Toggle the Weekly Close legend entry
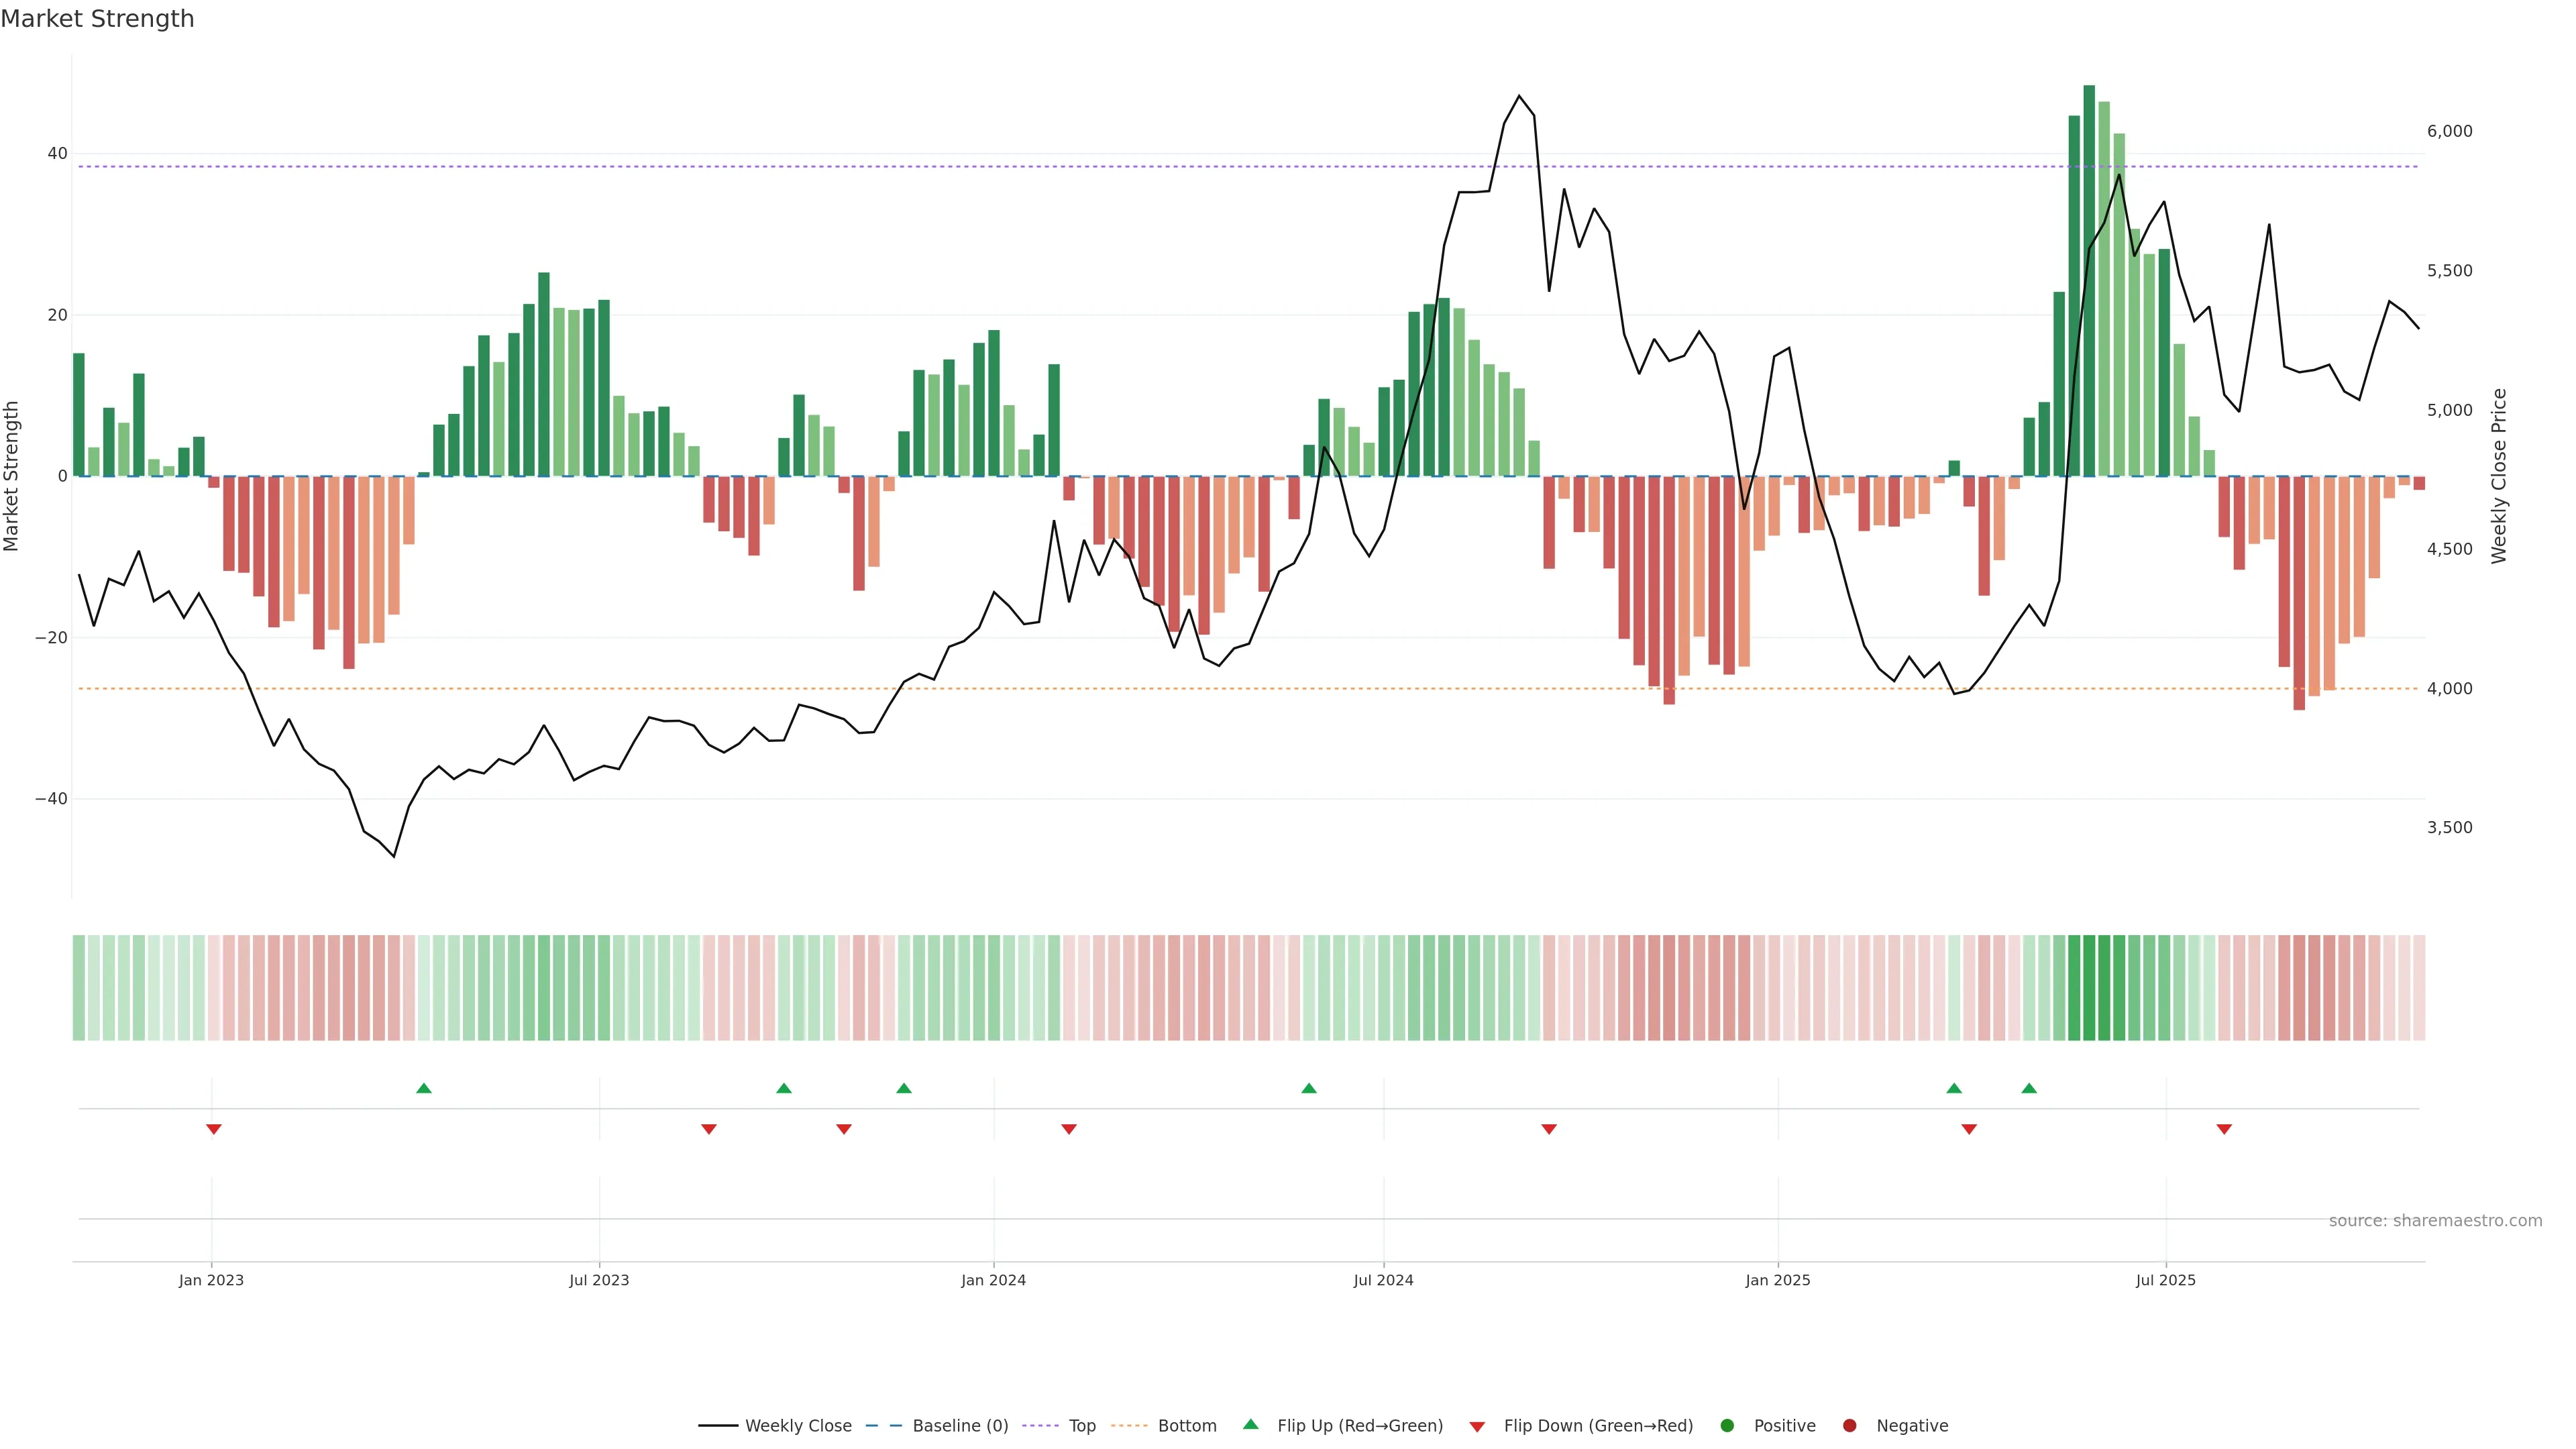Screen dimensions: 2576x1449 click(798, 1426)
